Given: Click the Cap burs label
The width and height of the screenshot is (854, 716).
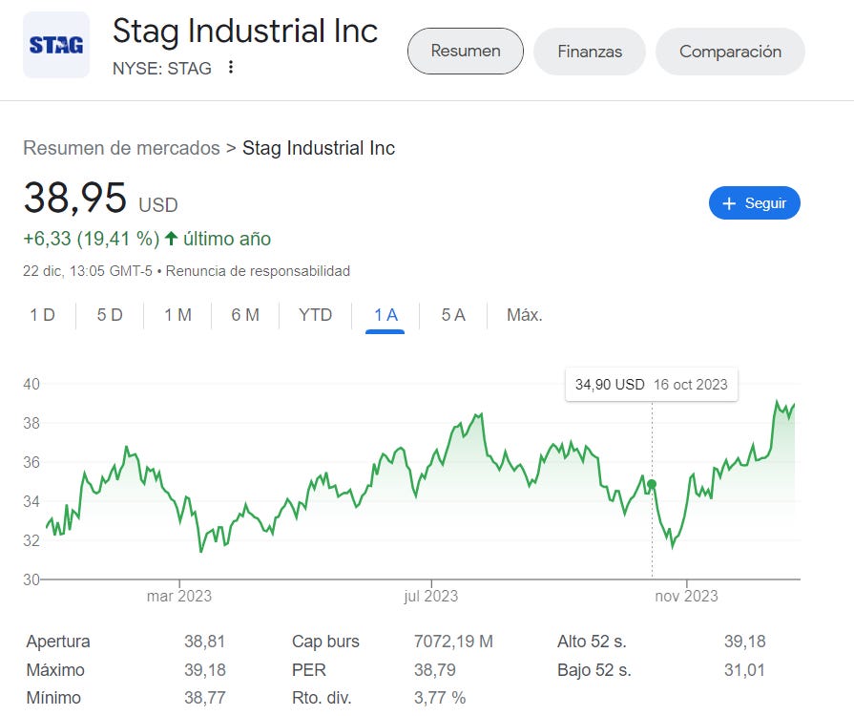Looking at the screenshot, I should click(325, 642).
